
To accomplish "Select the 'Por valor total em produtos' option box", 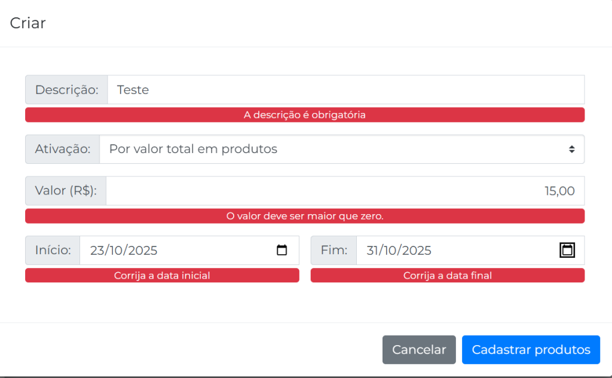I will coord(335,149).
